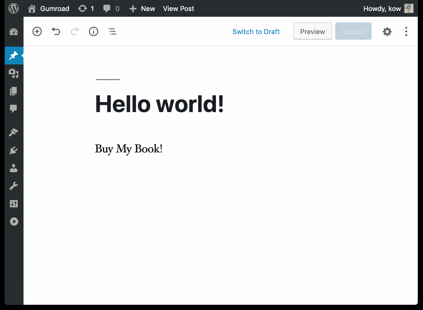Open the content structure info icon
Screen dimensions: 423x310
pyautogui.click(x=94, y=32)
